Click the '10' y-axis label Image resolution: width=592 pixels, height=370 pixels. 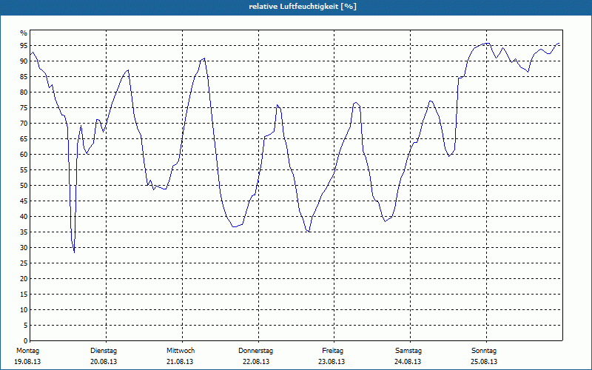click(x=24, y=309)
